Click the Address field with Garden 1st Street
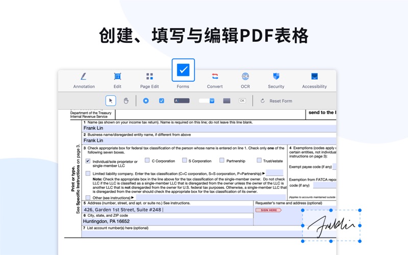 [x=167, y=210]
